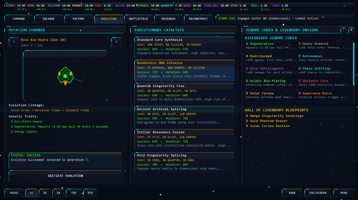Viewport: 358px width, 200px height.
Task: Click the Hive Intelligence genome icon
Action: [247, 69]
